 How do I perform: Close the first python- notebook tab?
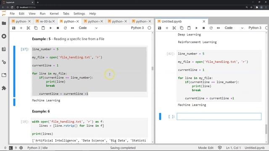pyautogui.click(x=29, y=21)
